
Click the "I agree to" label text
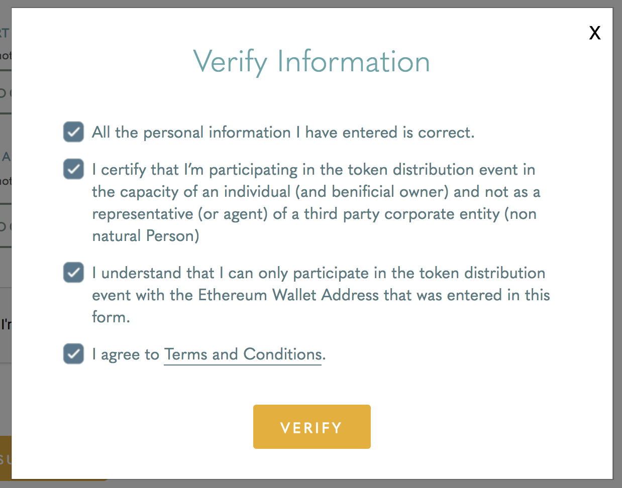(x=126, y=354)
